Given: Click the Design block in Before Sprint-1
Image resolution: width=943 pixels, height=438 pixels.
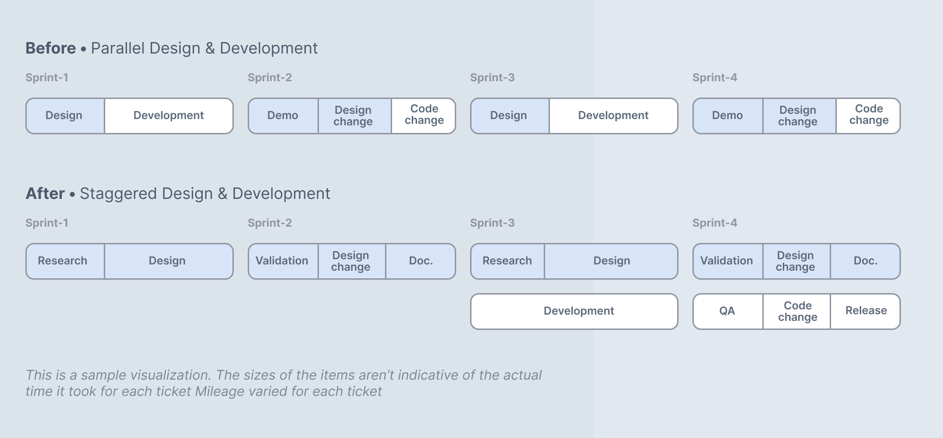Looking at the screenshot, I should coord(65,116).
